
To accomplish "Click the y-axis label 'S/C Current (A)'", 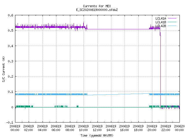I will (4, 69).
